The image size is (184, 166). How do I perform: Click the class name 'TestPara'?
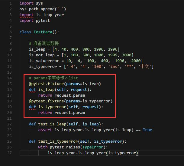43,32
